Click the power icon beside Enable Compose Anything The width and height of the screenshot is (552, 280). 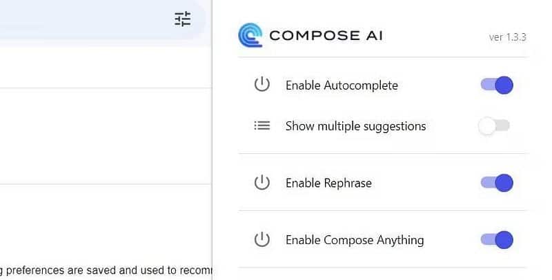[262, 239]
